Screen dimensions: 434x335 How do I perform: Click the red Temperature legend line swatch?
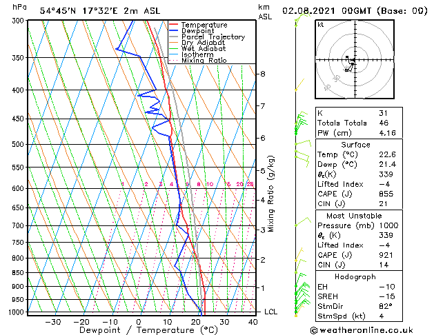(x=174, y=25)
